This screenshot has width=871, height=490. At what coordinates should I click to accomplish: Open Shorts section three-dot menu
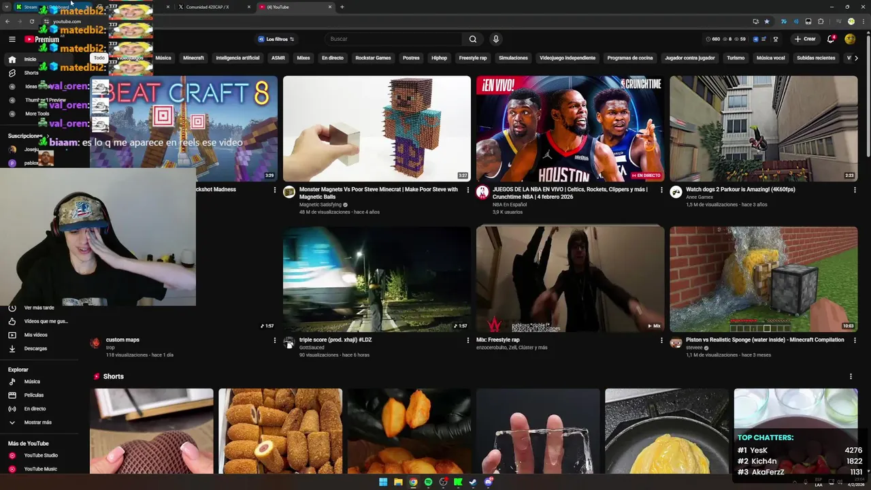coord(851,376)
